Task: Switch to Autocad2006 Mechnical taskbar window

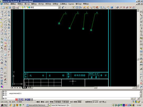Action: [37, 105]
